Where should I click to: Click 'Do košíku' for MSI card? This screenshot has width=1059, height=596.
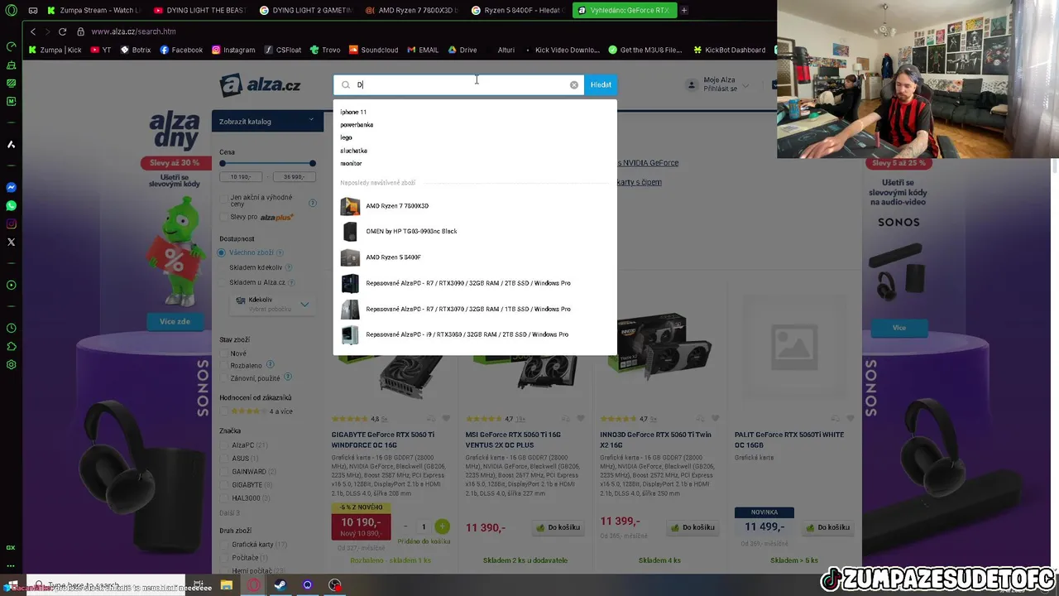558,527
